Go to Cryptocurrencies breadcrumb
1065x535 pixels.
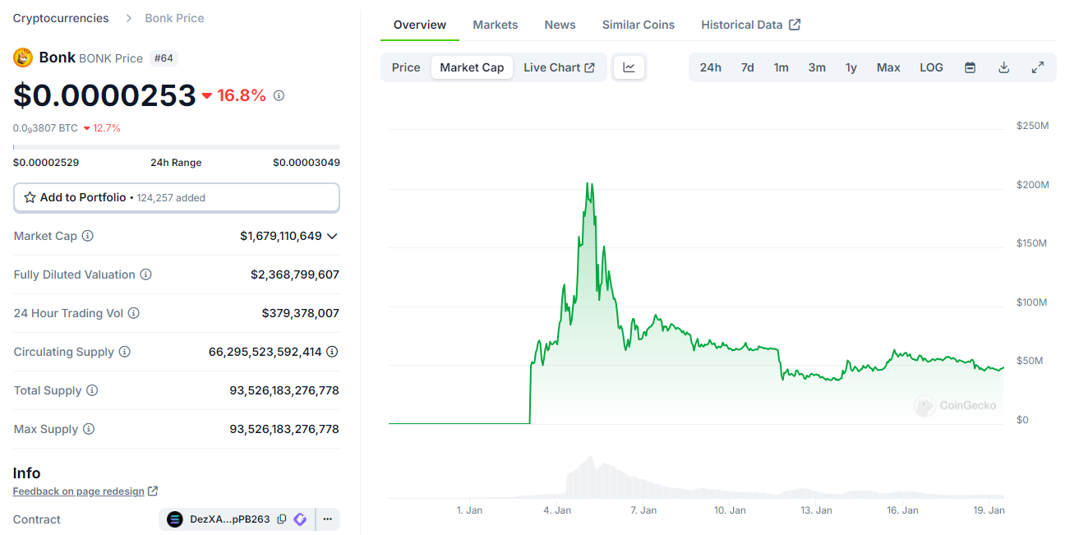61,18
